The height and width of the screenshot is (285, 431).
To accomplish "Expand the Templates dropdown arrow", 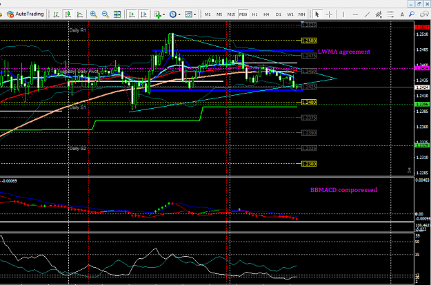I will click(195, 14).
